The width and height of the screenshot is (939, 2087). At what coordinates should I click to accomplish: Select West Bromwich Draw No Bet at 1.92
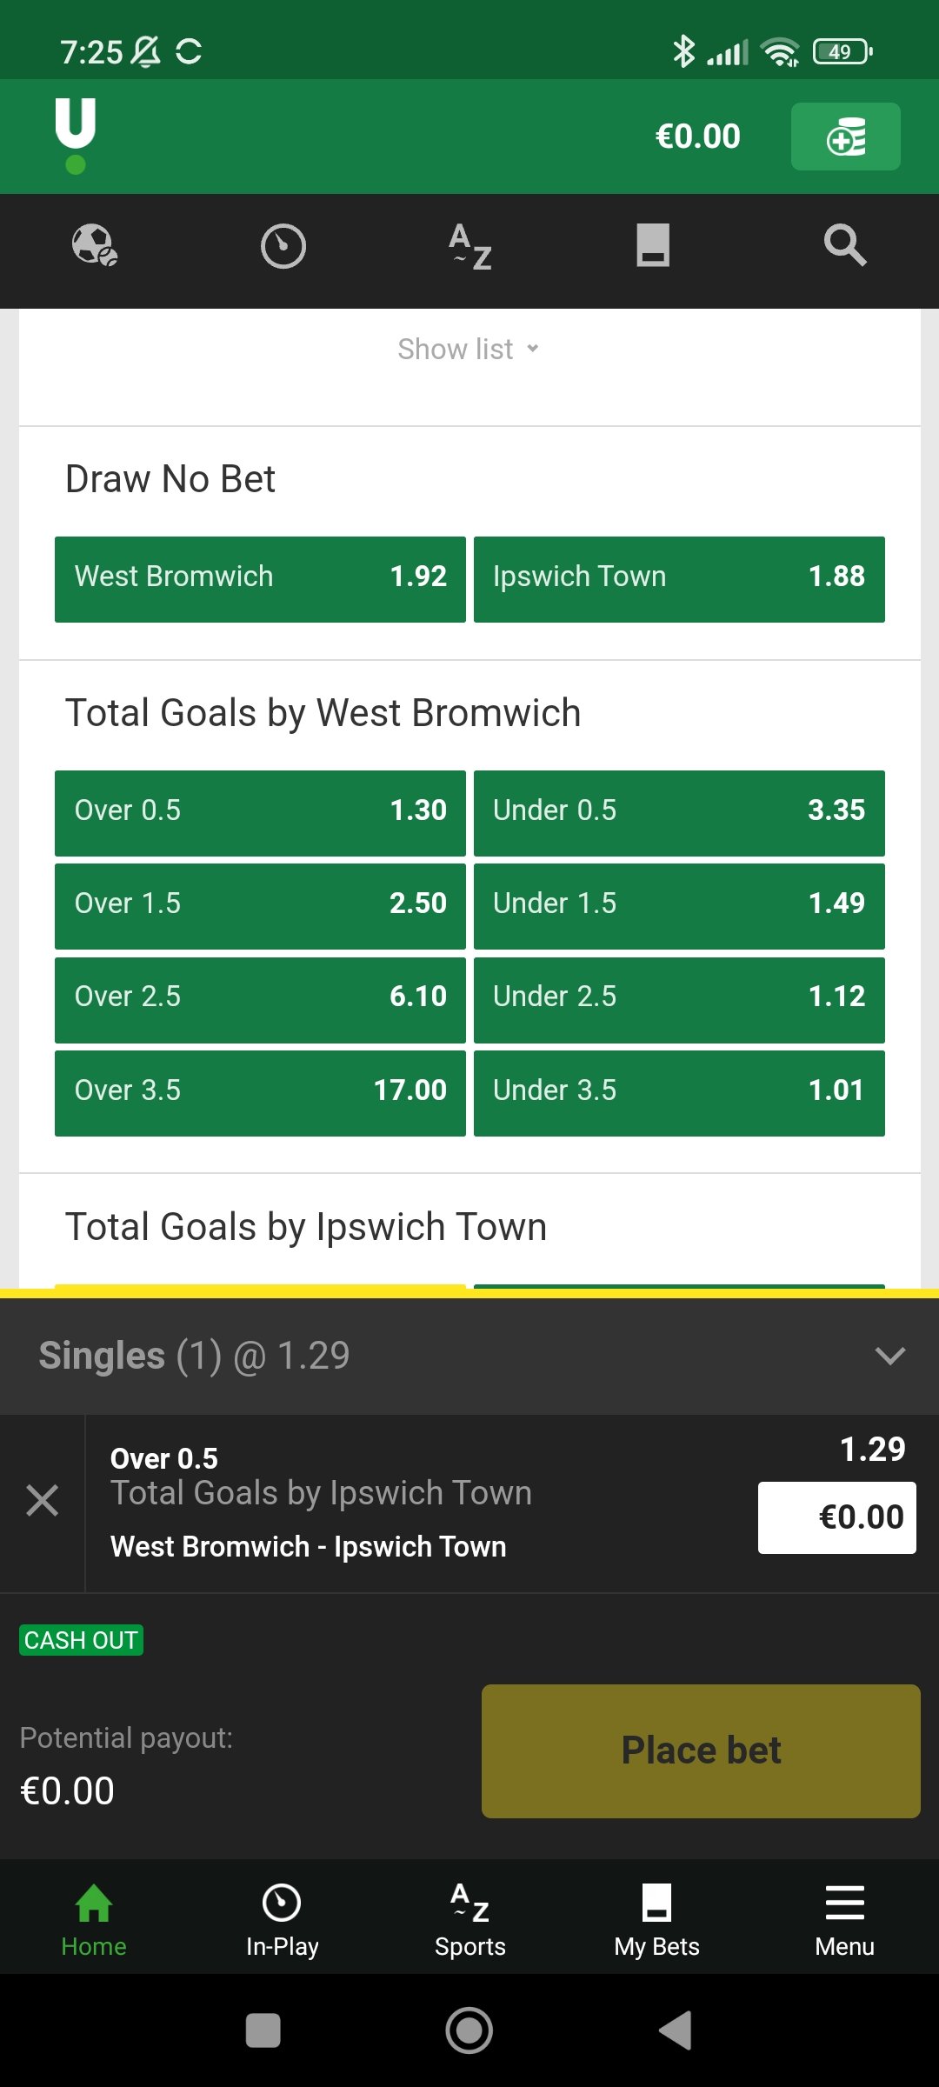[x=260, y=579]
